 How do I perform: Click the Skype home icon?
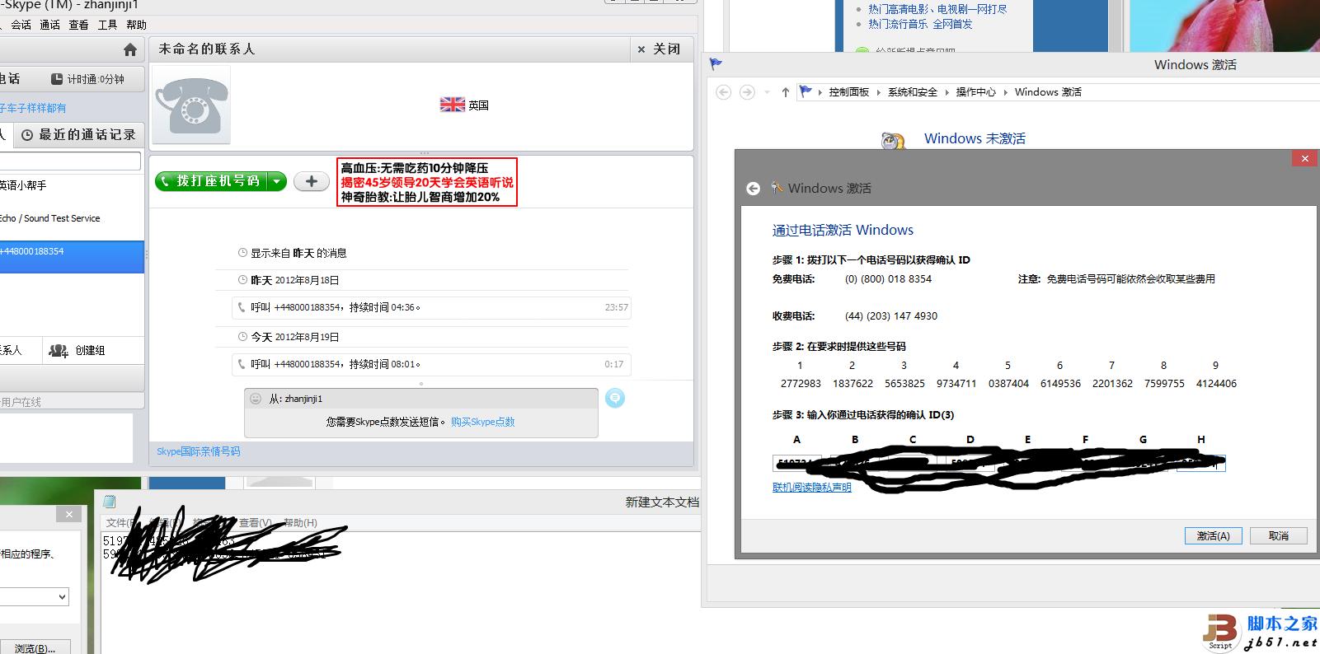(x=129, y=50)
